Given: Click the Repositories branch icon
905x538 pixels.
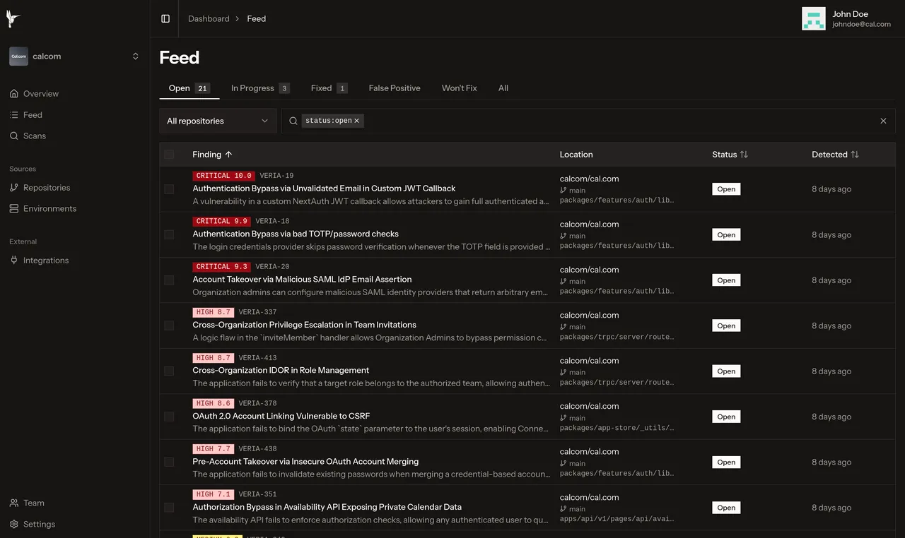Looking at the screenshot, I should 14,188.
